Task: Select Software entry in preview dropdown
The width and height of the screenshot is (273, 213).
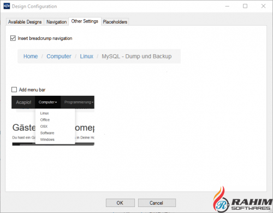Action: [x=47, y=133]
